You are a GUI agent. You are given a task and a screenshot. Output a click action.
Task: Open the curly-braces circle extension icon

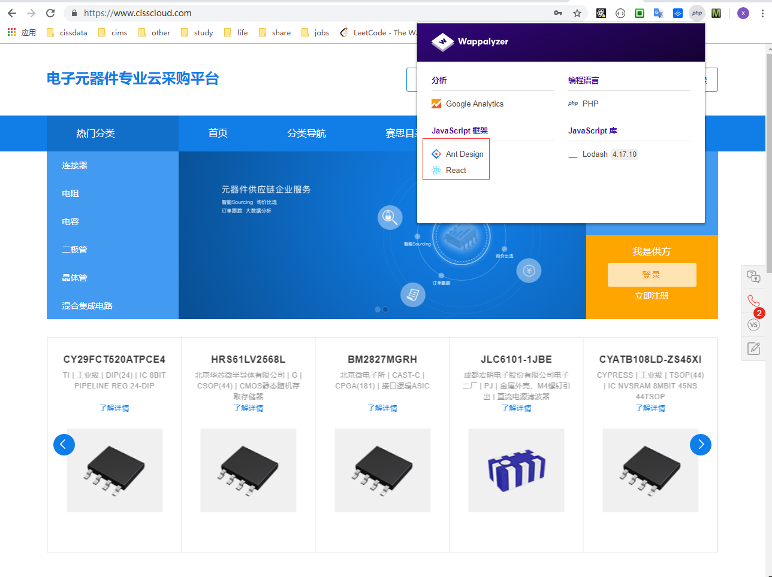click(620, 13)
